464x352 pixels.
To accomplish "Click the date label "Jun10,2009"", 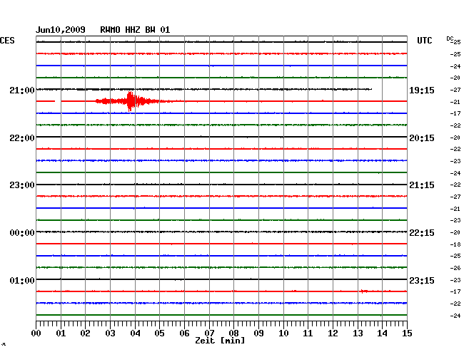I will pyautogui.click(x=61, y=30).
